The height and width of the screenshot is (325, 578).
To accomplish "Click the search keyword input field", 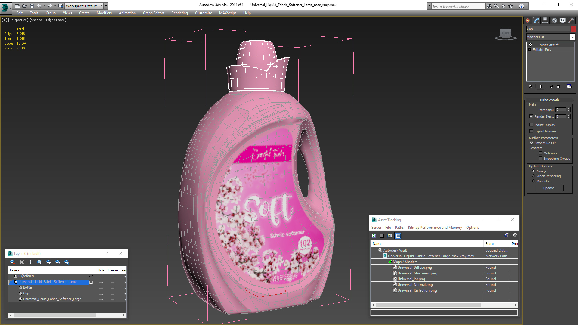I will click(x=458, y=6).
